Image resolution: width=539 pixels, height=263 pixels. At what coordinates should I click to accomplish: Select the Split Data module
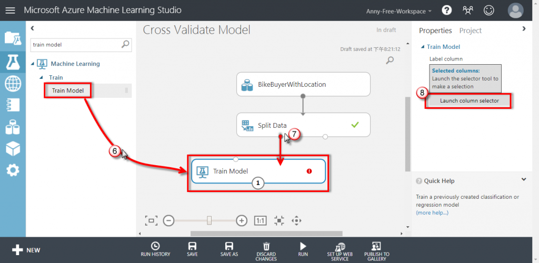pos(303,125)
